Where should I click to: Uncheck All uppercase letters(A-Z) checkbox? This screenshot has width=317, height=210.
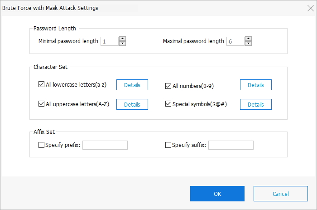[42, 104]
